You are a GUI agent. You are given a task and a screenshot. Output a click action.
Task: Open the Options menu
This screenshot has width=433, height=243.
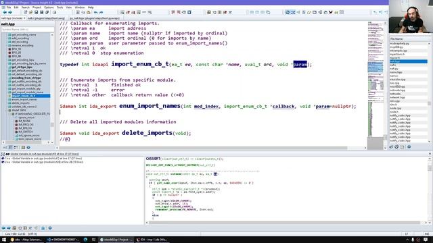[49, 7]
